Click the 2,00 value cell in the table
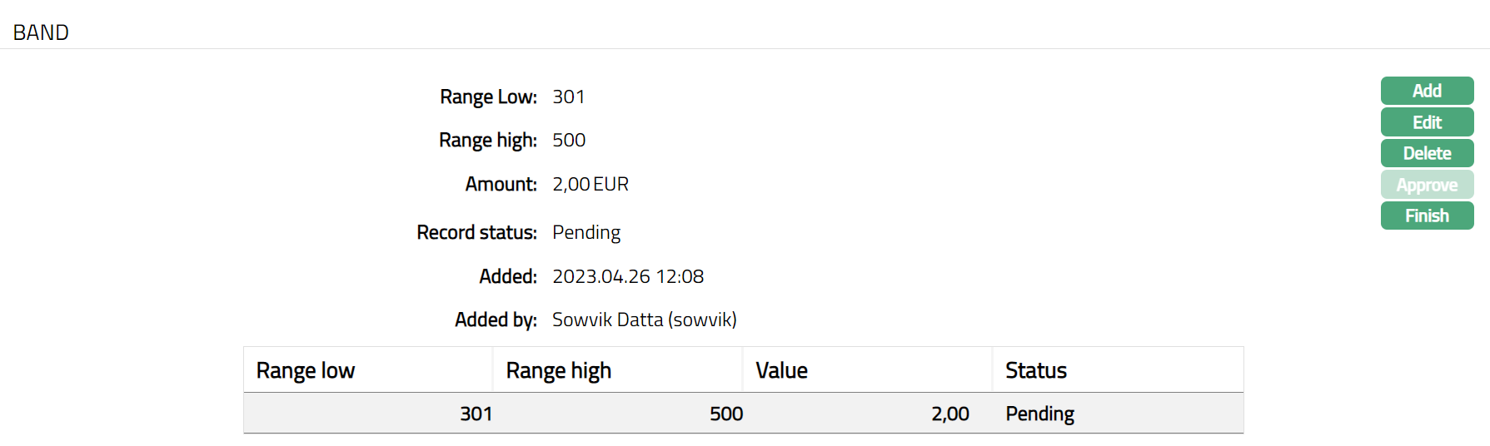Screen dimensions: 1490x446 [x=949, y=414]
